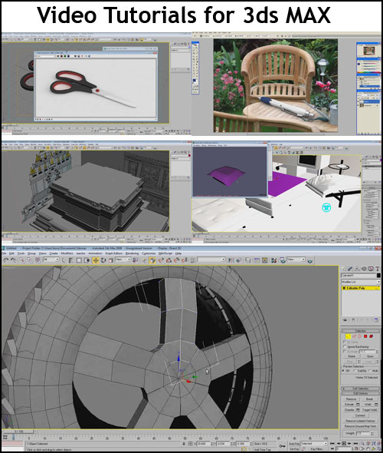The width and height of the screenshot is (383, 453).
Task: Open the Hierarchy panel tab icon
Action: [357, 269]
